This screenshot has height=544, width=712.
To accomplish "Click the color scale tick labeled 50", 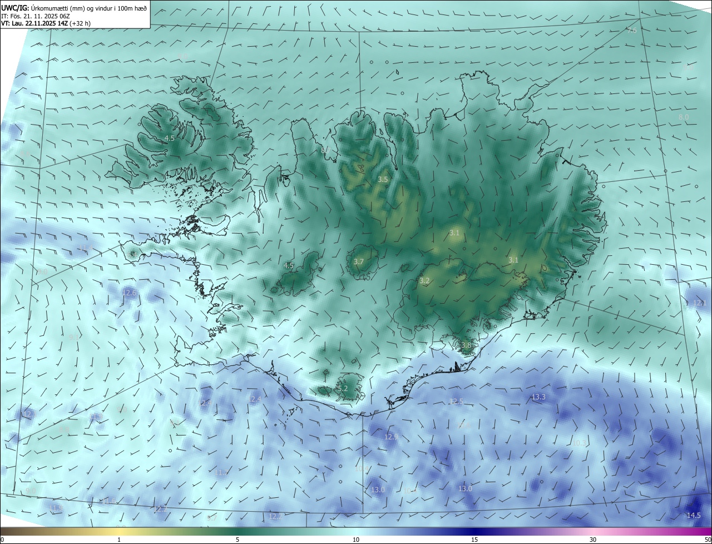I will coord(707,540).
